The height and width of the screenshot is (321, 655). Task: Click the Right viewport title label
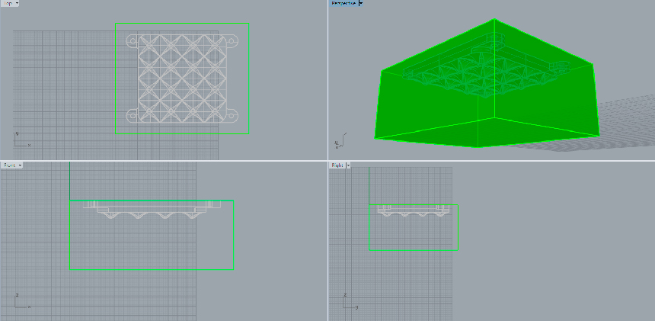337,165
